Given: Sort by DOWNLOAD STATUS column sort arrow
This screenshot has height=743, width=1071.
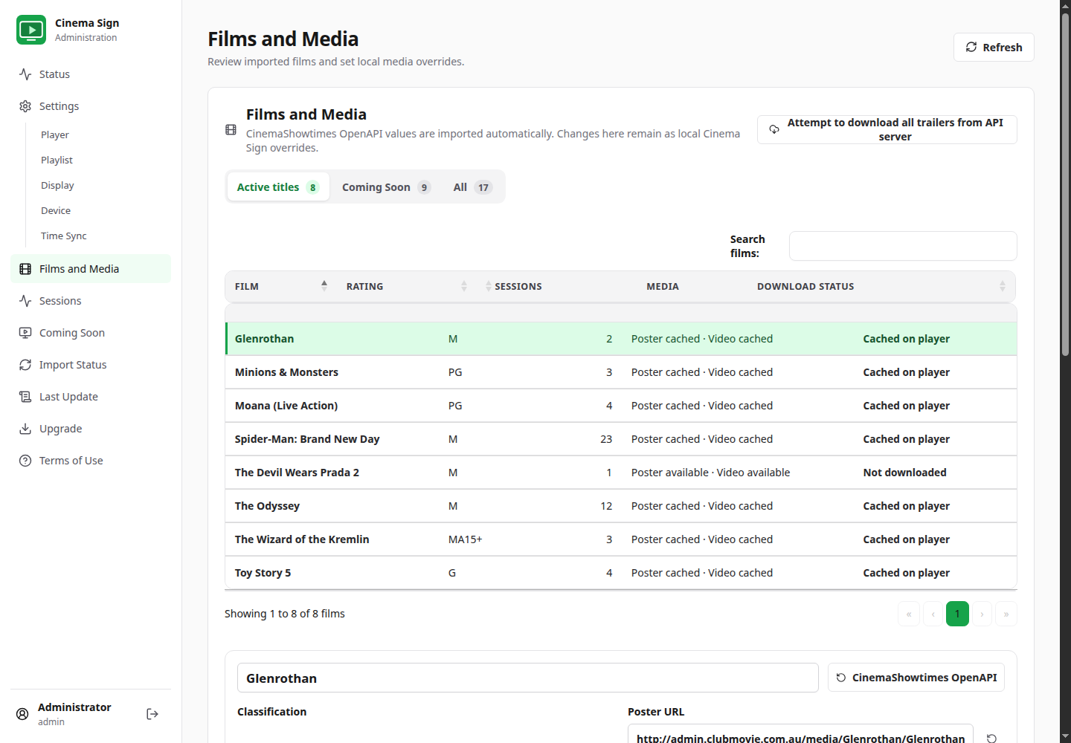Looking at the screenshot, I should (1003, 286).
